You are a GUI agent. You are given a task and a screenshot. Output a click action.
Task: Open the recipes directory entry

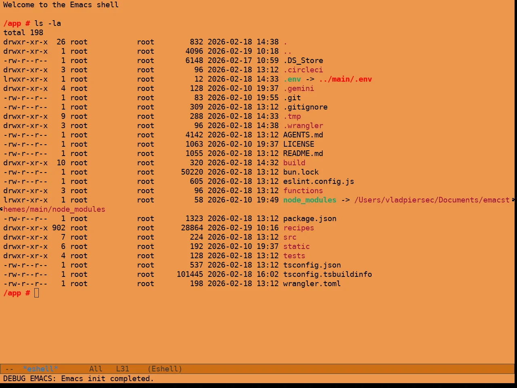[x=299, y=228]
